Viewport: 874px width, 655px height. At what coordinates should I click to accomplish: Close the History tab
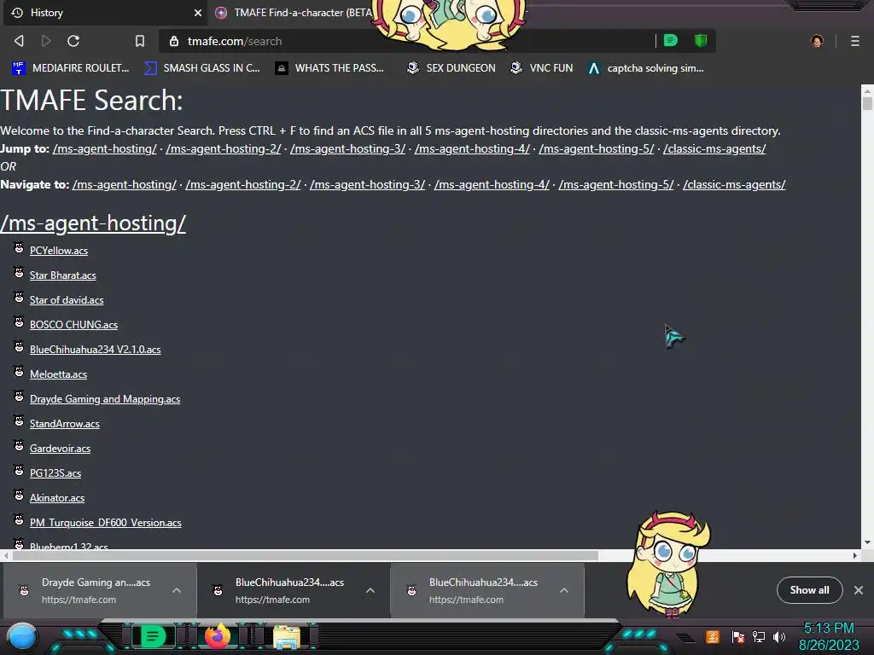click(x=198, y=12)
